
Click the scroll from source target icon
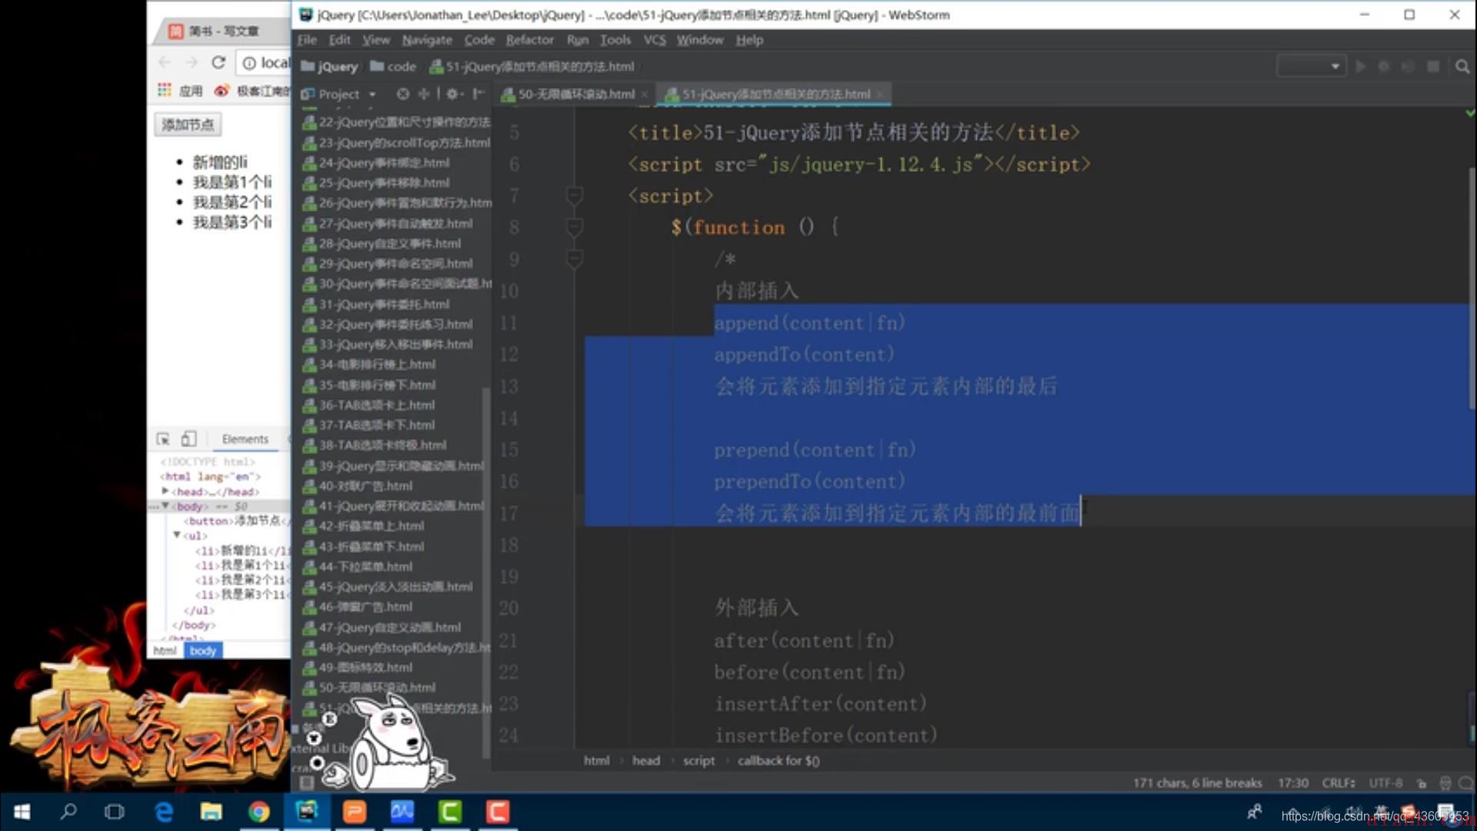[x=402, y=94]
